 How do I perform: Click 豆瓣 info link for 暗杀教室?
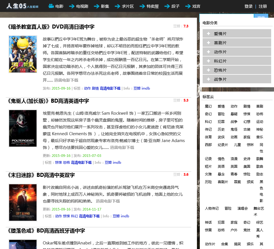tap(137, 88)
